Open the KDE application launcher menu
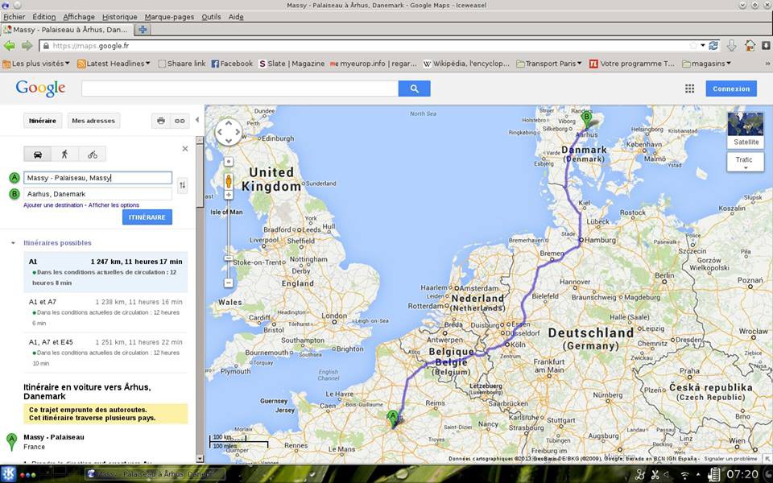 click(x=8, y=474)
